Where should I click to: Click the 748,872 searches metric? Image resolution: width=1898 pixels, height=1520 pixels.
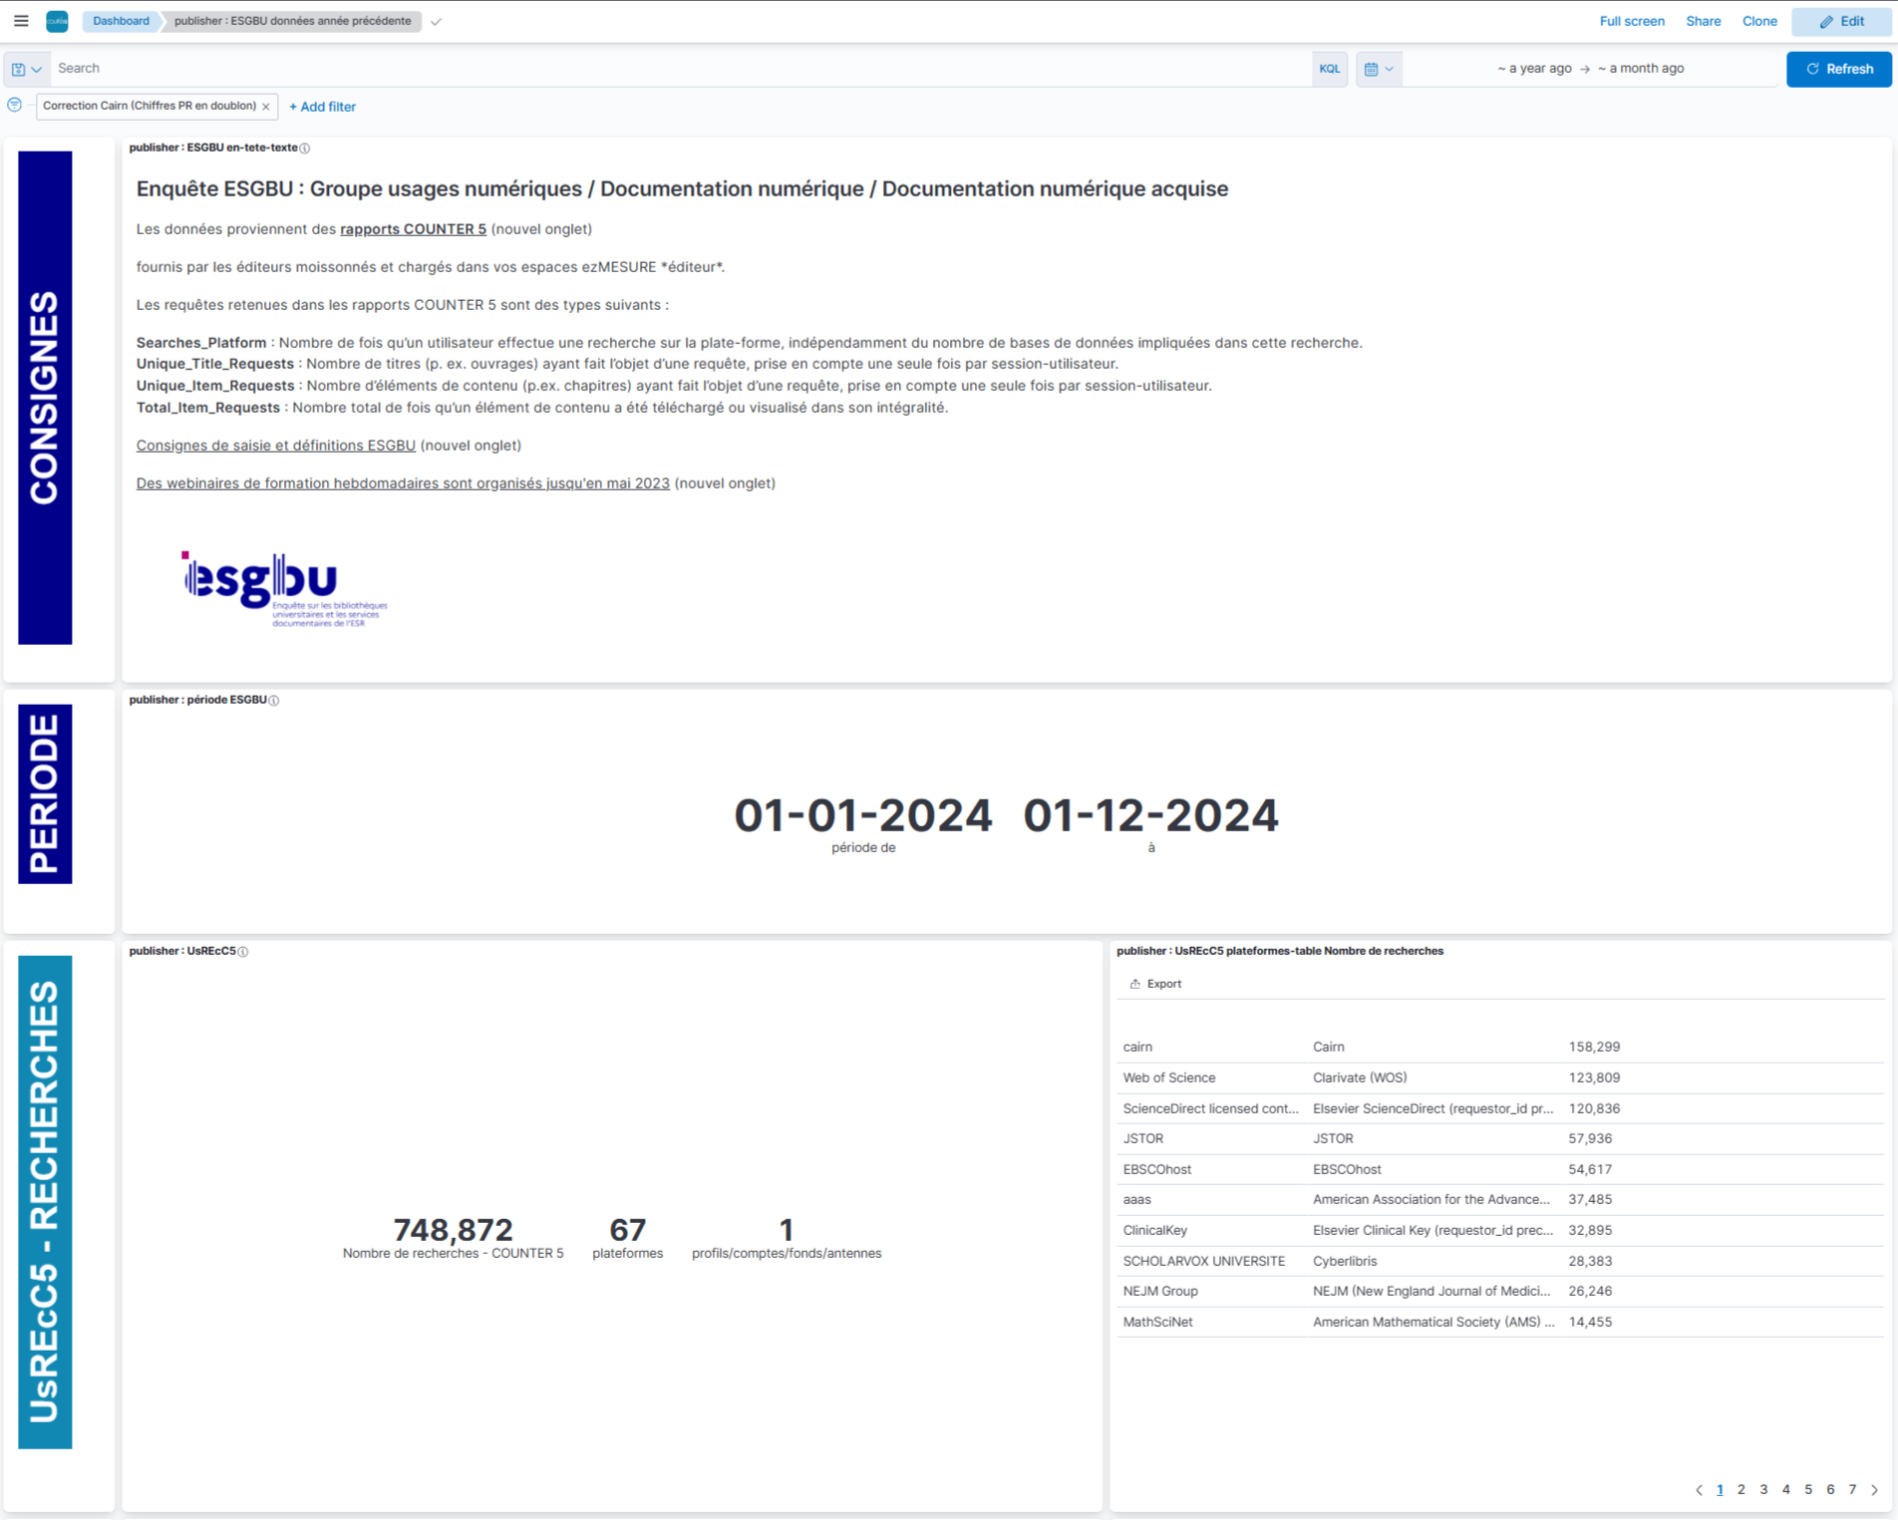click(453, 1231)
